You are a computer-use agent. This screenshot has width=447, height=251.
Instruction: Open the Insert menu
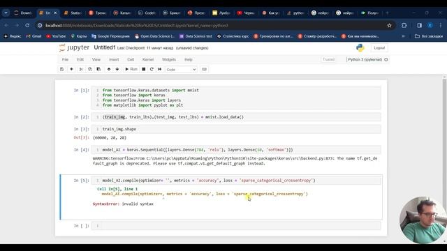(x=114, y=59)
